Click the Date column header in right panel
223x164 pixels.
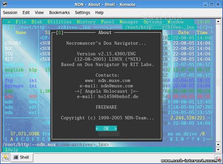click(x=183, y=33)
